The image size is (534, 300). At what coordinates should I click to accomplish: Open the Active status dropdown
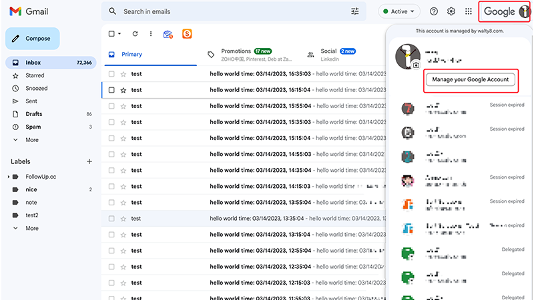(398, 11)
